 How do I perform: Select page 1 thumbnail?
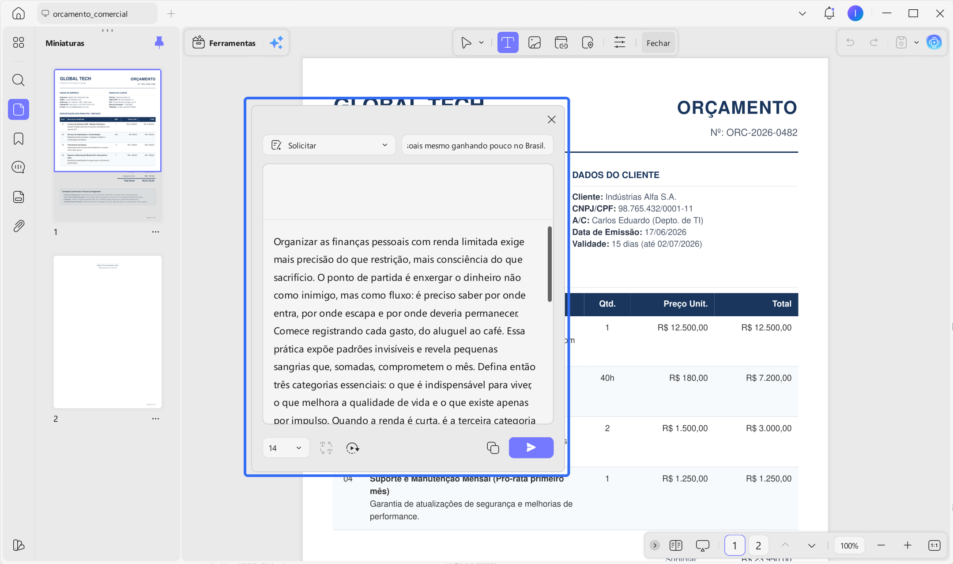pyautogui.click(x=108, y=145)
